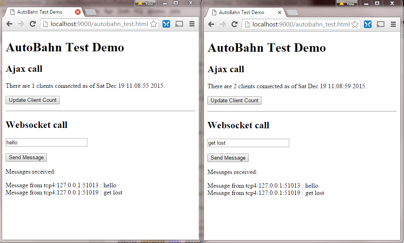The image size is (404, 243).
Task: Reload the page in right browser window
Action: pos(234,24)
